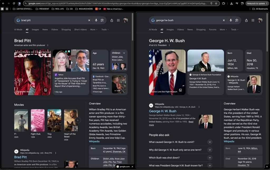Open the All Bookmarks folder
This screenshot has height=170, width=270.
tap(260, 9)
